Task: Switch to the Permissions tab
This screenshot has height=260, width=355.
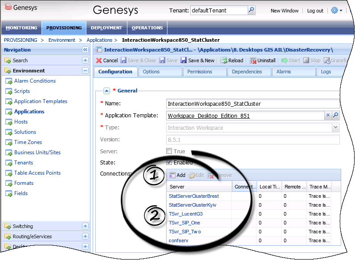Action: point(200,72)
